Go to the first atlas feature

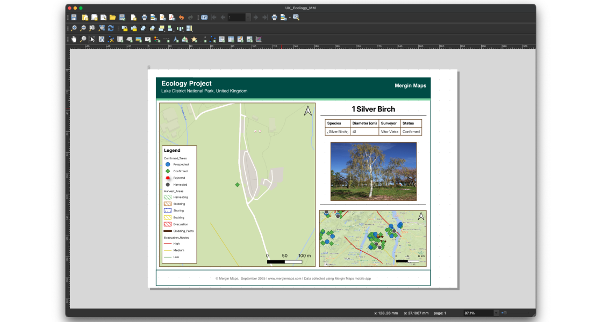213,17
